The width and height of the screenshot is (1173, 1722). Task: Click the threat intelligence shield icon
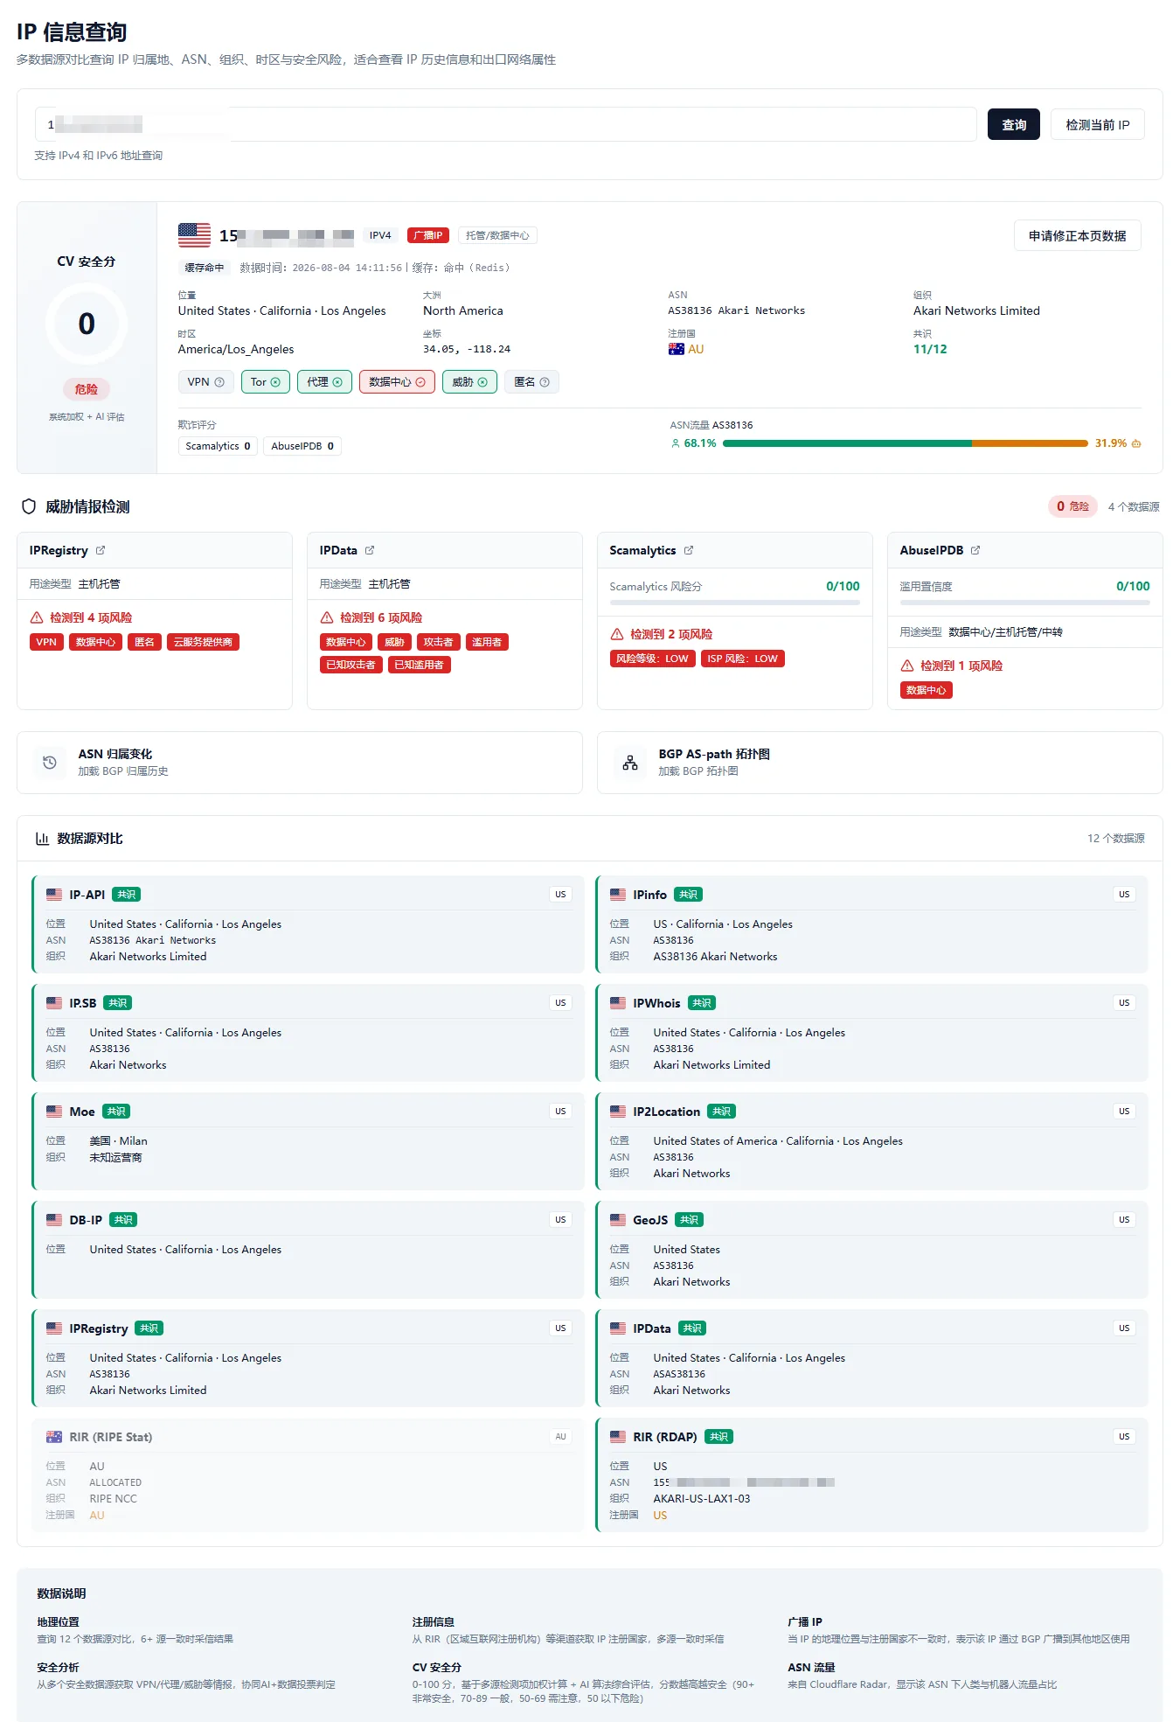tap(29, 506)
